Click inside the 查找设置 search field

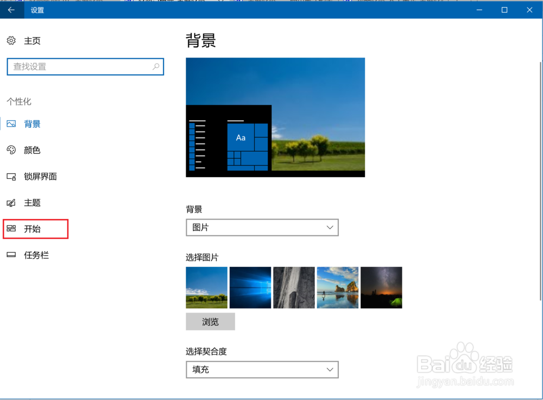point(81,66)
